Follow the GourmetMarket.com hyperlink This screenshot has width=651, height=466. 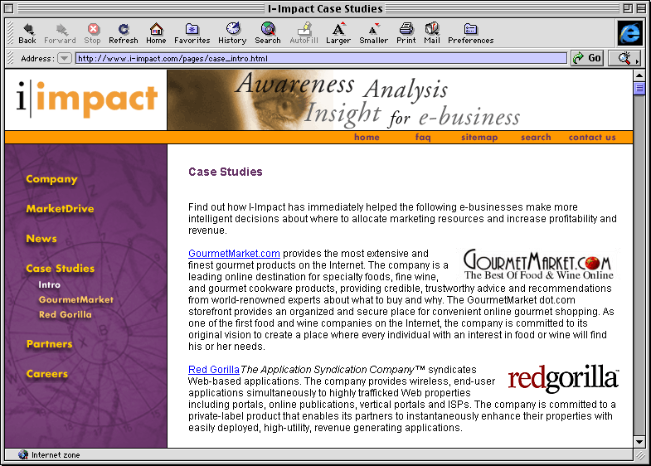pyautogui.click(x=234, y=254)
